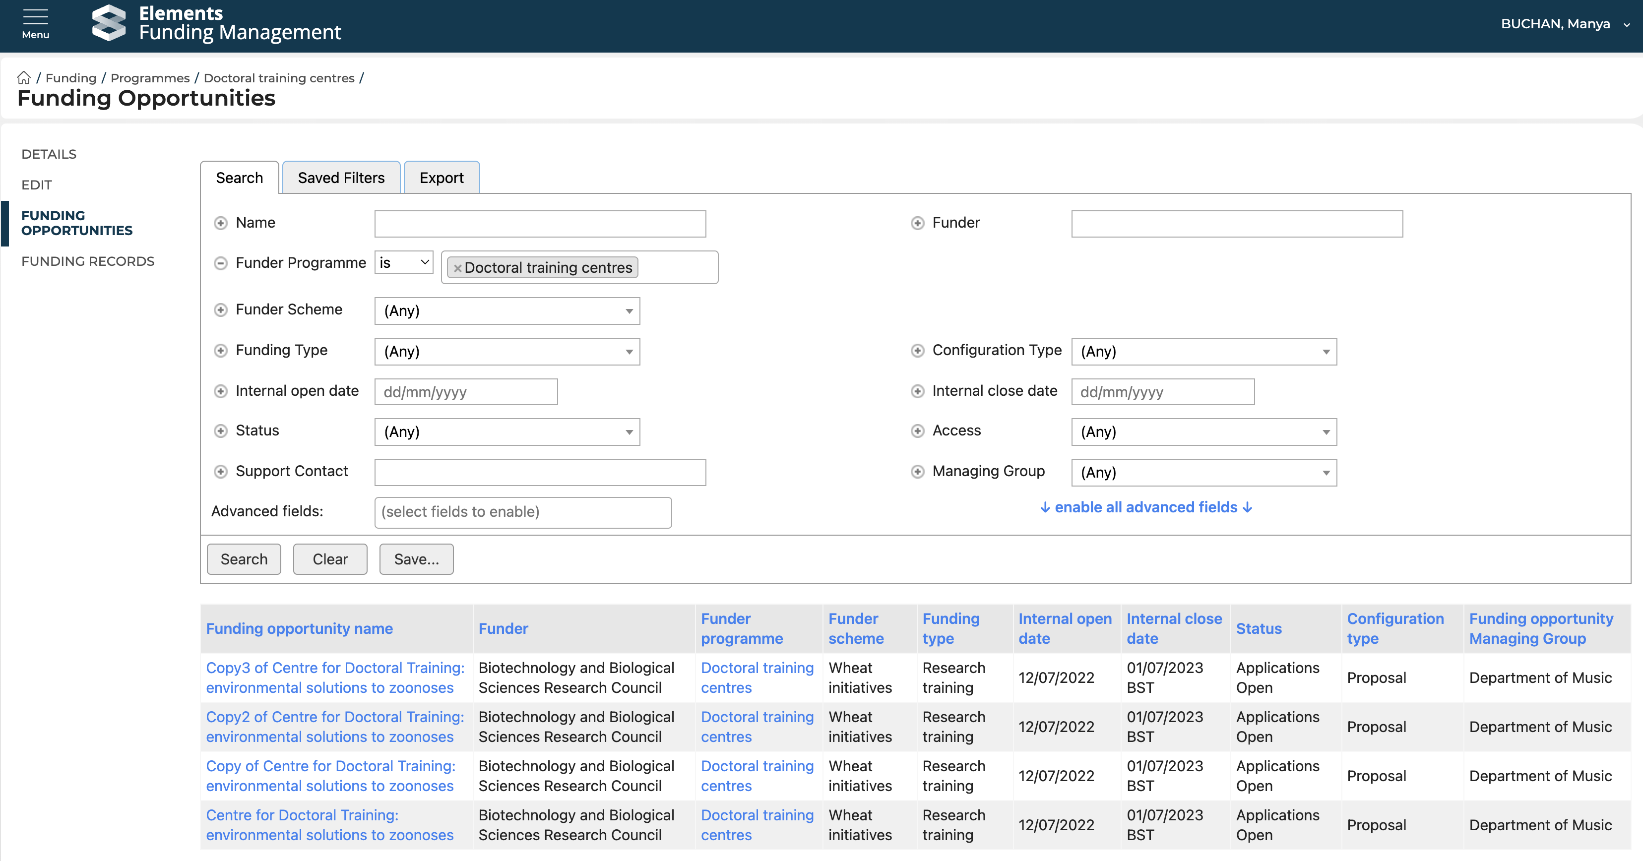
Task: Click the home icon in breadcrumb
Action: pos(24,78)
